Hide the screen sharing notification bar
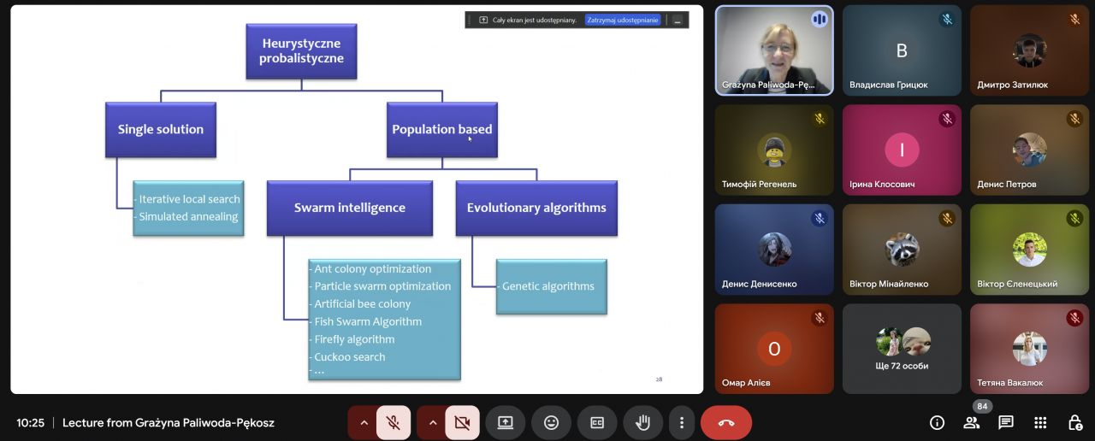 click(678, 20)
